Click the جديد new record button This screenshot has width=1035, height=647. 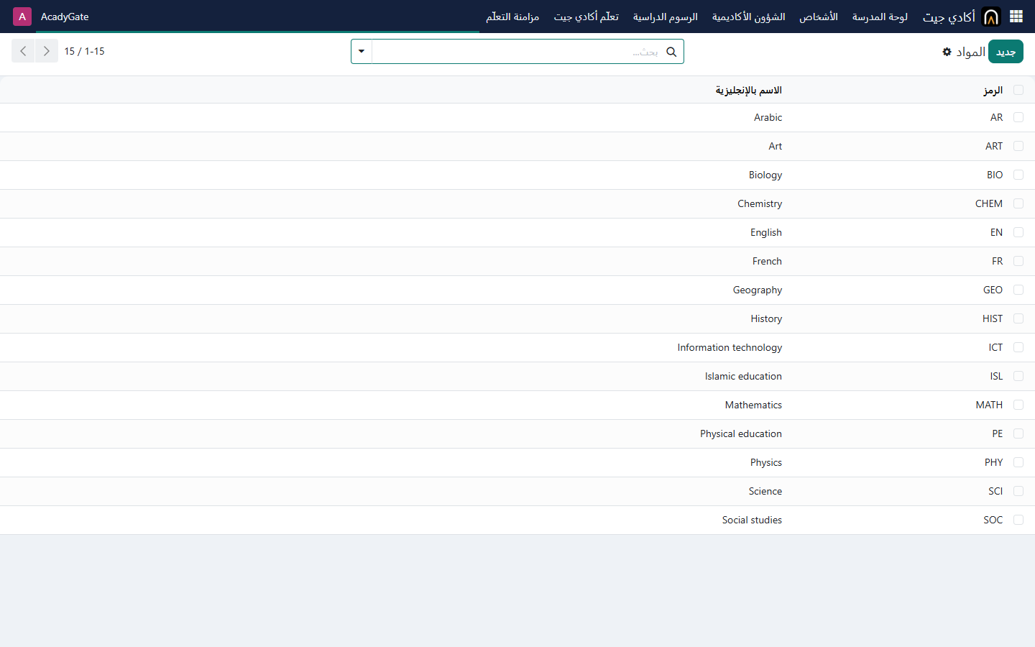(1006, 52)
